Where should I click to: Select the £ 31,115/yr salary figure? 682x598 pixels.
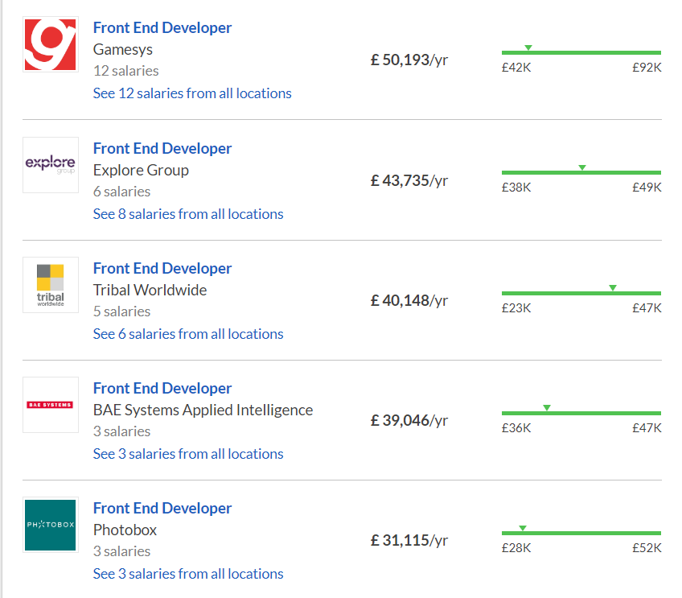click(x=409, y=541)
